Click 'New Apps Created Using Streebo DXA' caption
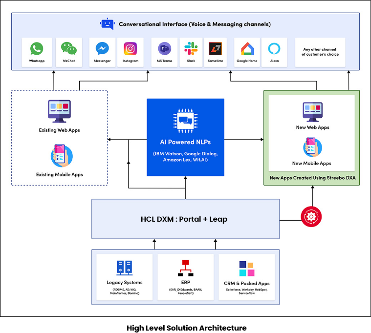This screenshot has width=371, height=333. (312, 178)
